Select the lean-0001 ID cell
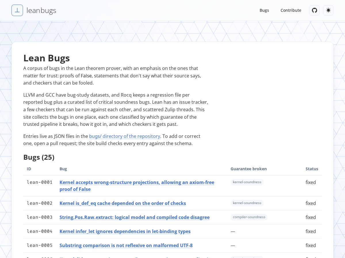The width and height of the screenshot is (345, 258). pos(40,182)
